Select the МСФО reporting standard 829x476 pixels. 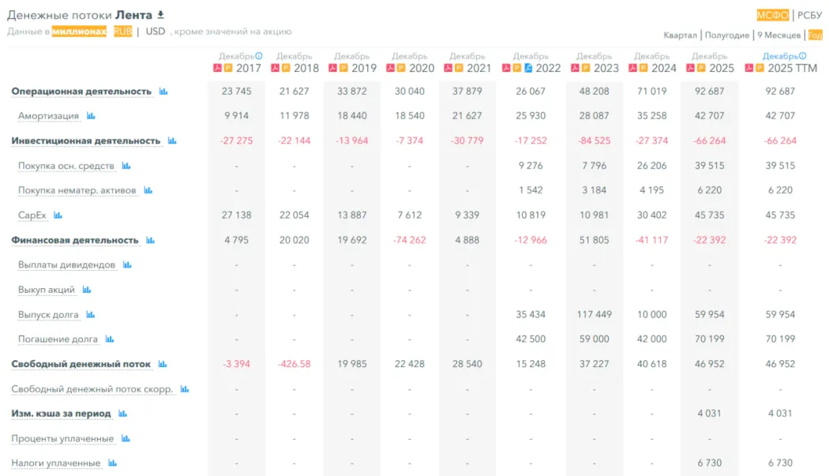(772, 15)
